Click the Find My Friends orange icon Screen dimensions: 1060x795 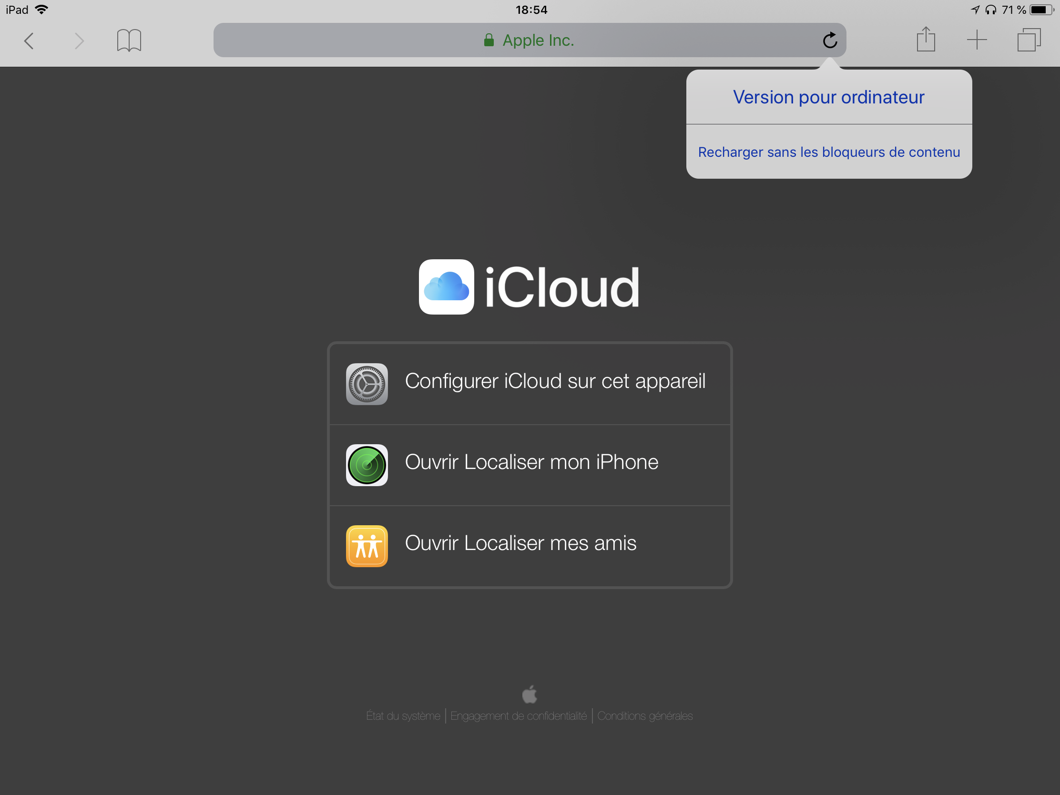coord(367,546)
